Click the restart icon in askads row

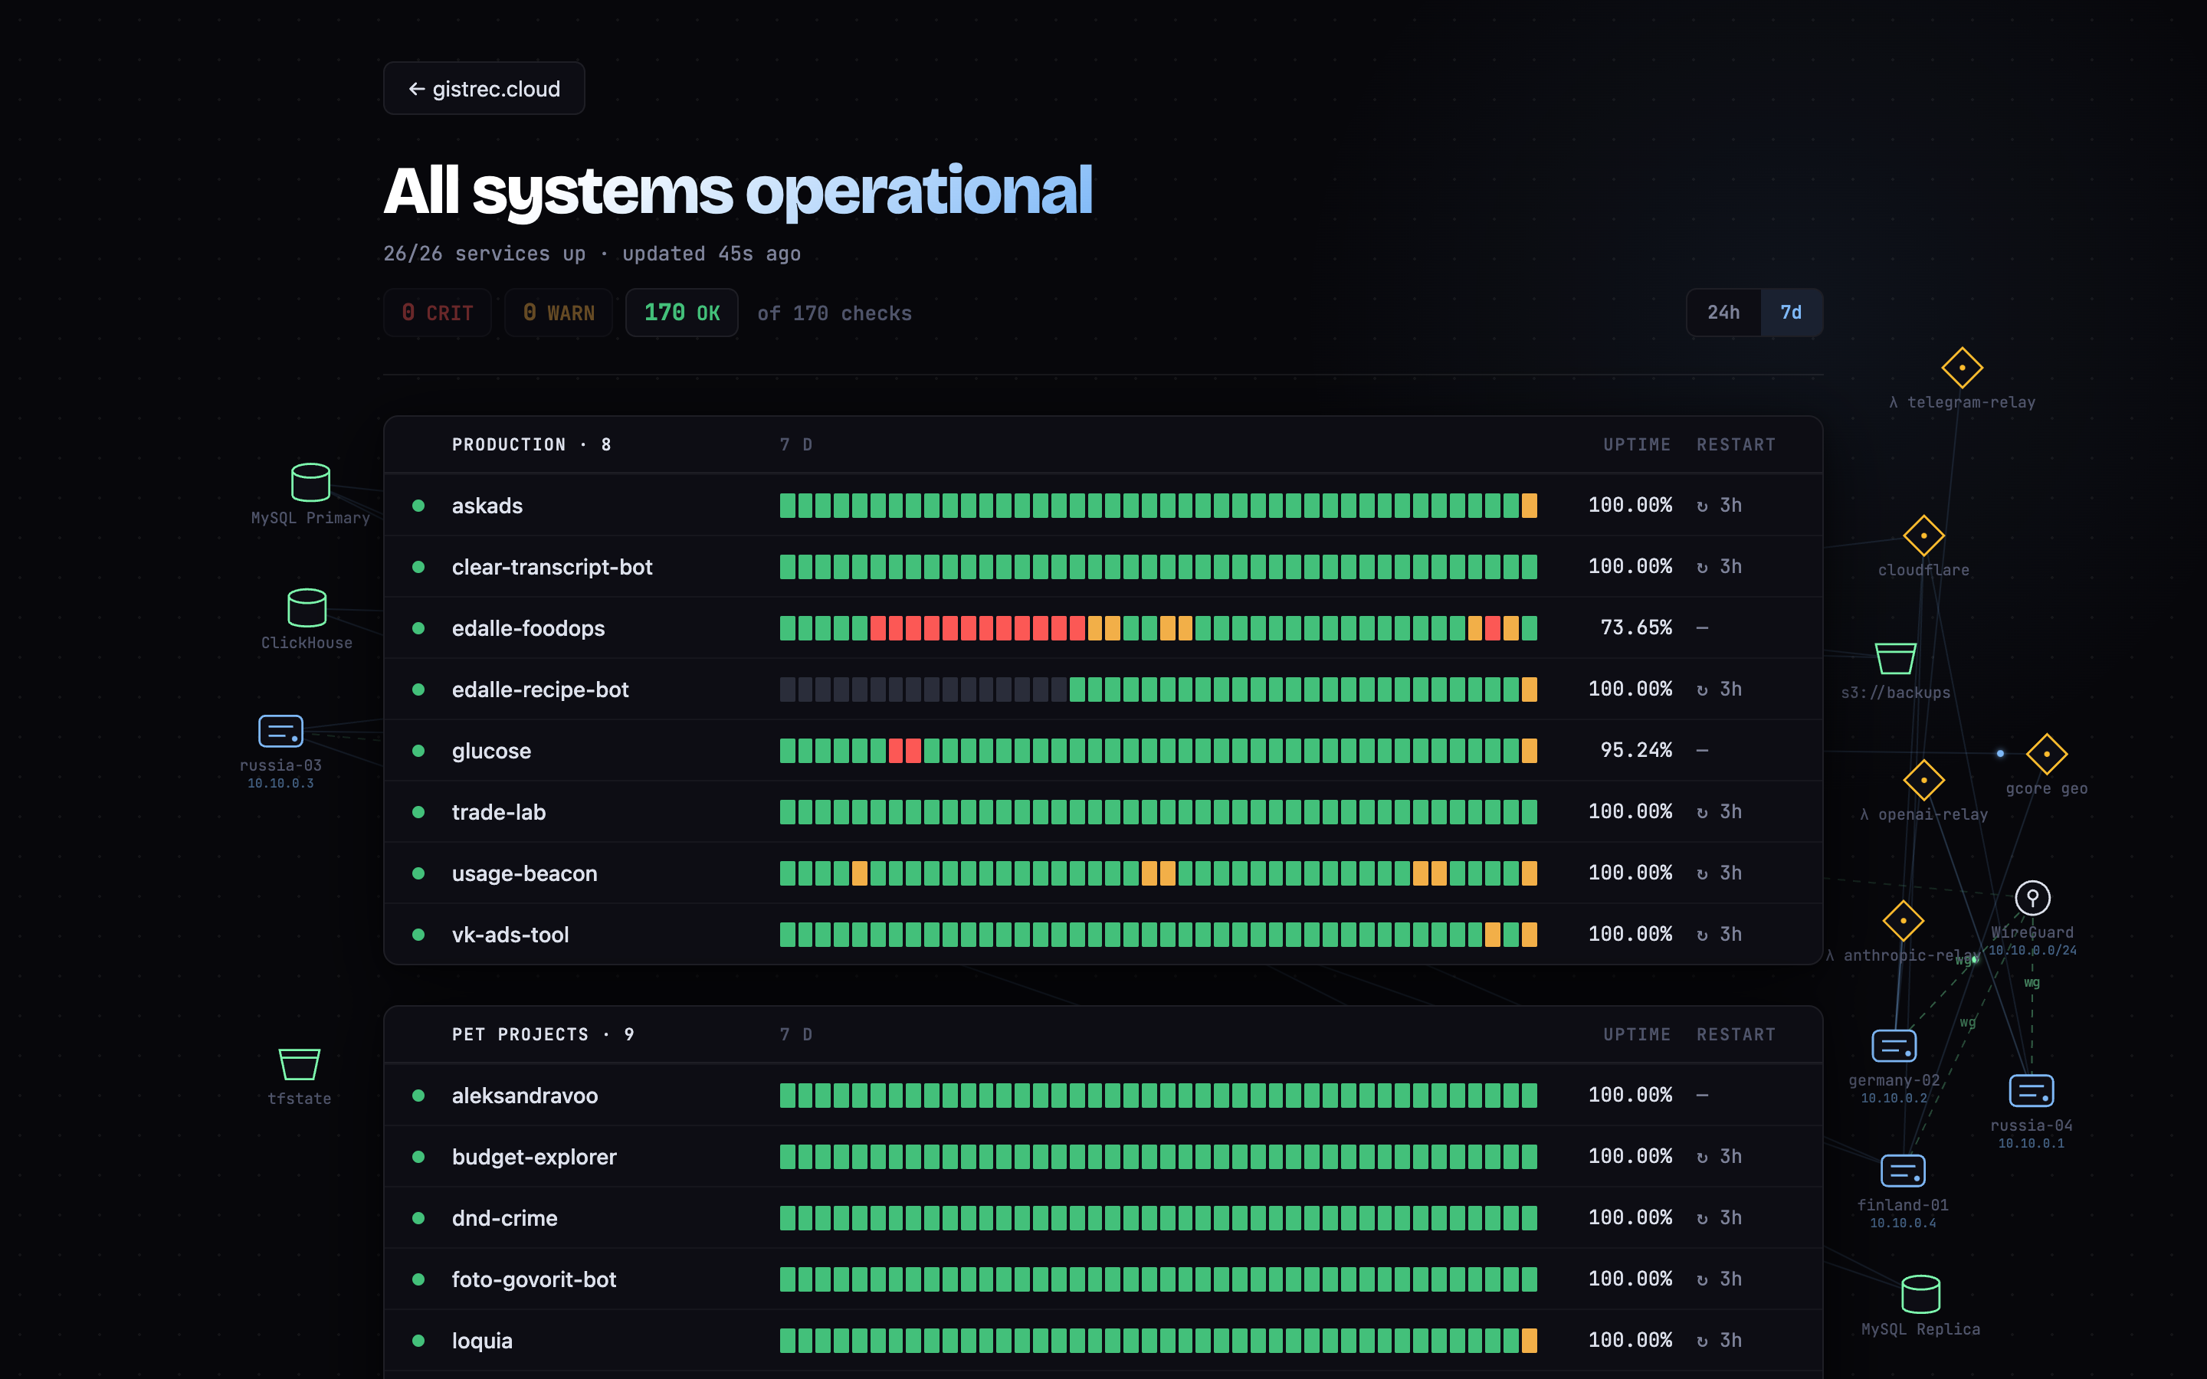1702,506
